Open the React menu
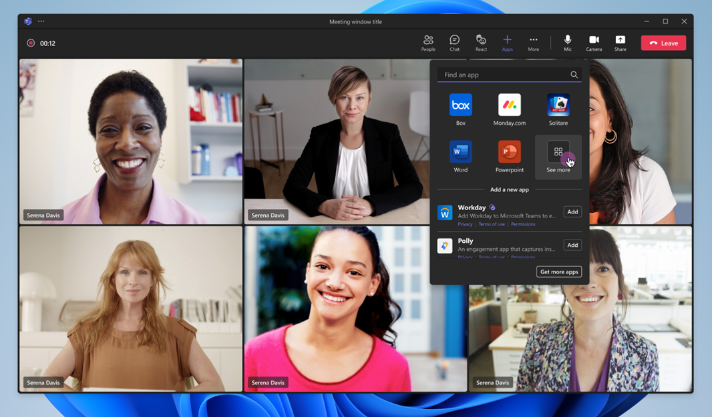The width and height of the screenshot is (712, 417). [481, 43]
